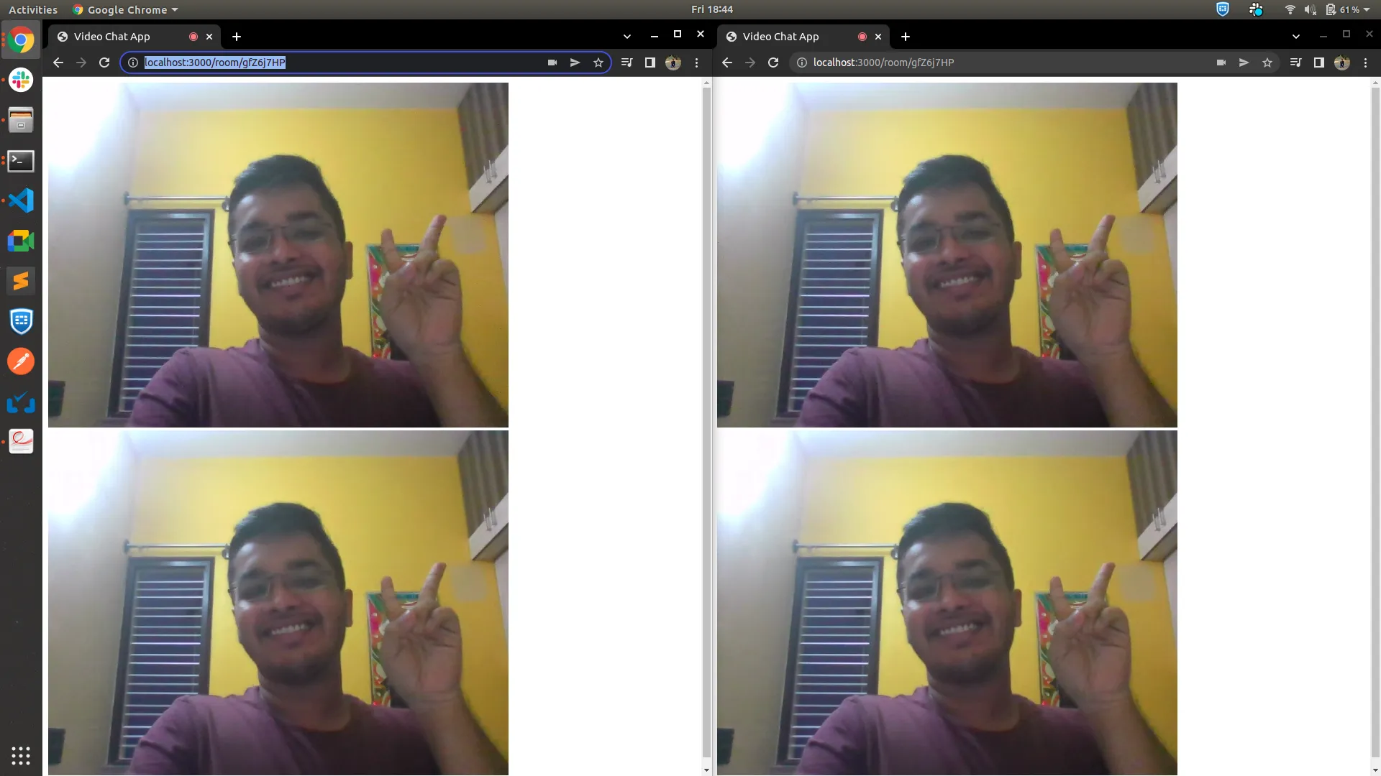Launch Slack from the dock
The image size is (1381, 776).
point(21,80)
